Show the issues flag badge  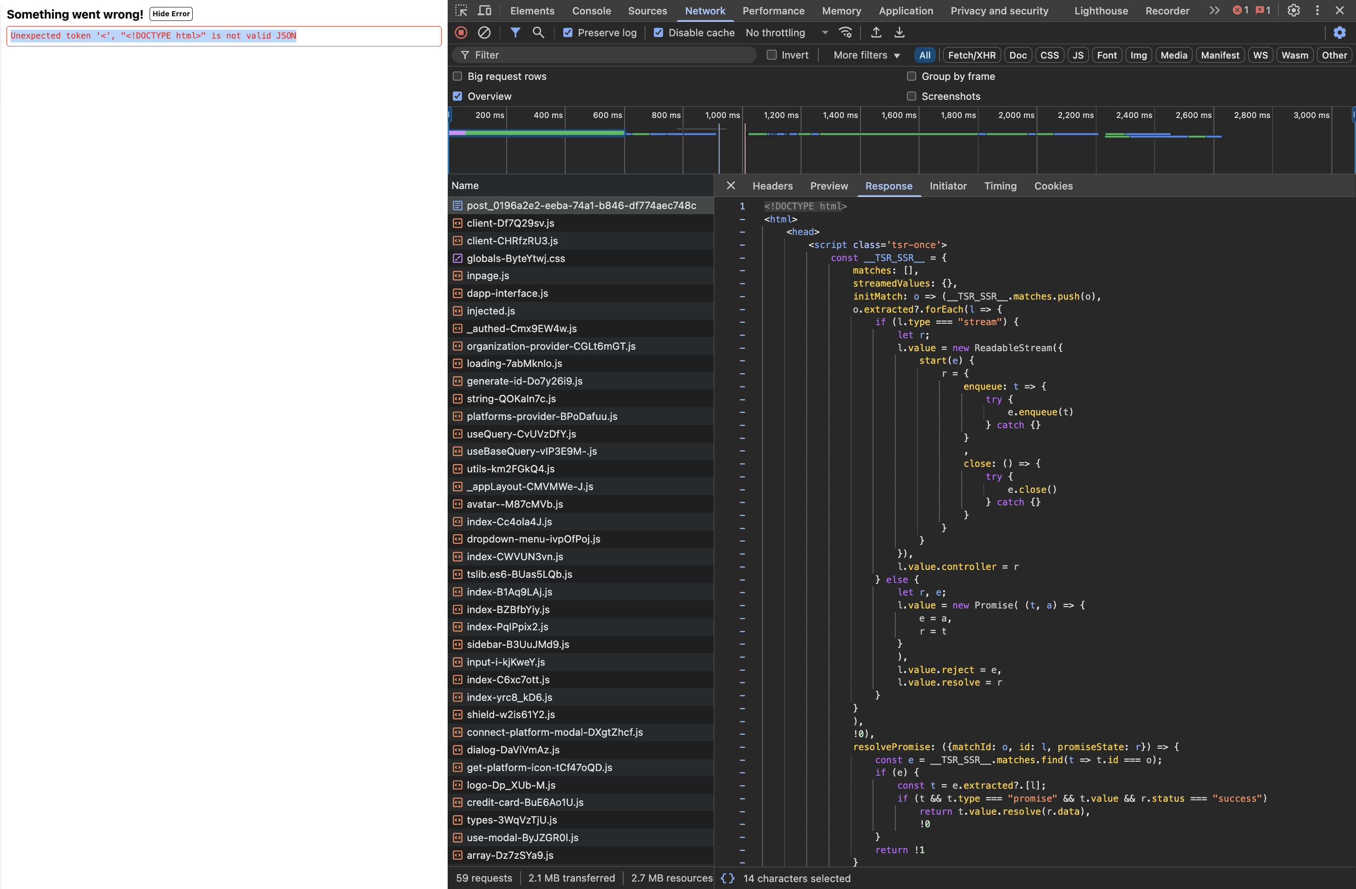coord(1264,10)
